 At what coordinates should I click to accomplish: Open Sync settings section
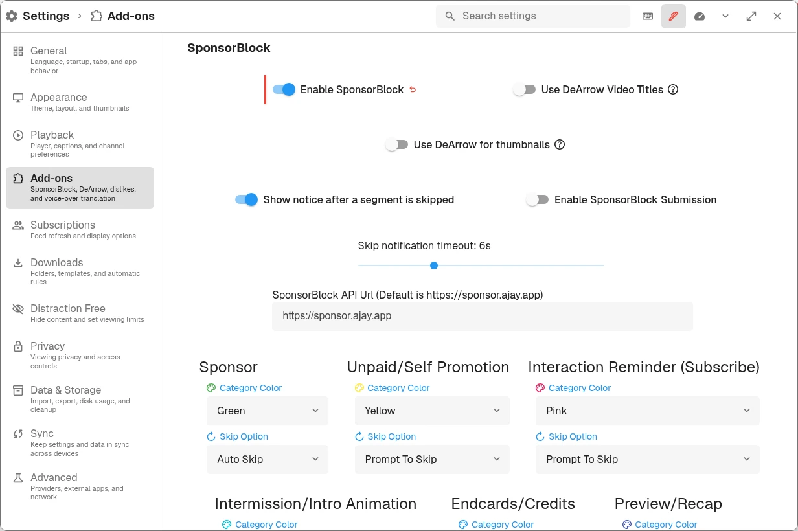click(80, 443)
